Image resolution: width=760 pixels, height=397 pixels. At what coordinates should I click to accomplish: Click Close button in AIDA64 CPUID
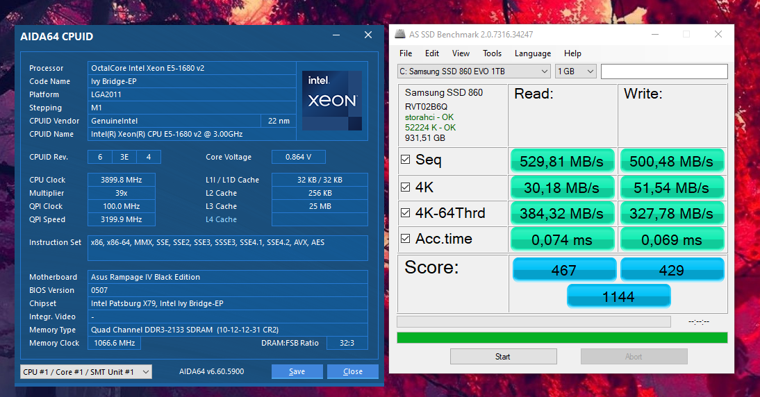[353, 371]
